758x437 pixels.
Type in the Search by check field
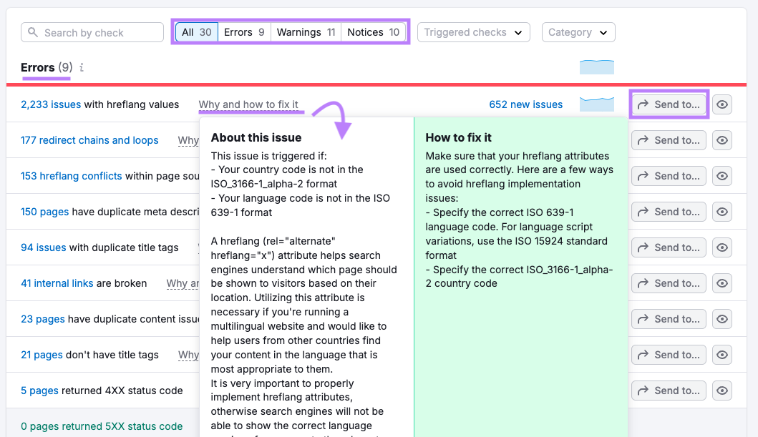[x=100, y=33]
